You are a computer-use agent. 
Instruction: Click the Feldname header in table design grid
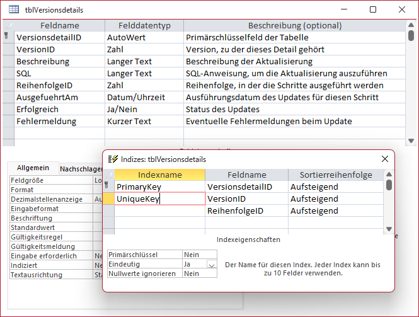(x=59, y=25)
